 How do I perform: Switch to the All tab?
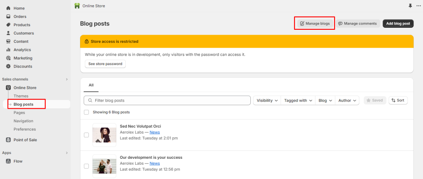91,85
